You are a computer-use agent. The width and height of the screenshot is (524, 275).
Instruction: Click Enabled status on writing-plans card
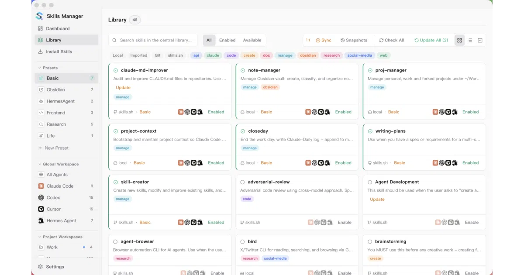coord(471,163)
